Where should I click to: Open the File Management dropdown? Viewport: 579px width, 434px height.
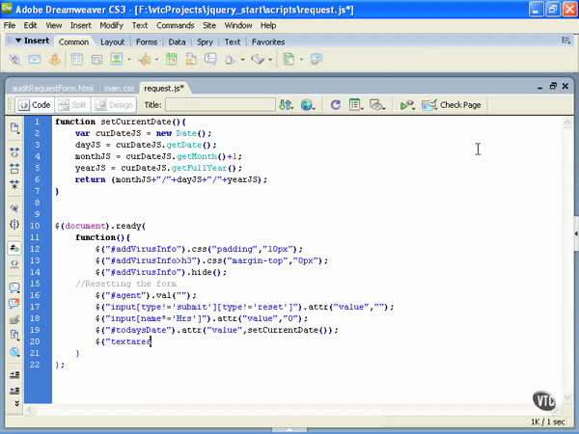(x=287, y=104)
